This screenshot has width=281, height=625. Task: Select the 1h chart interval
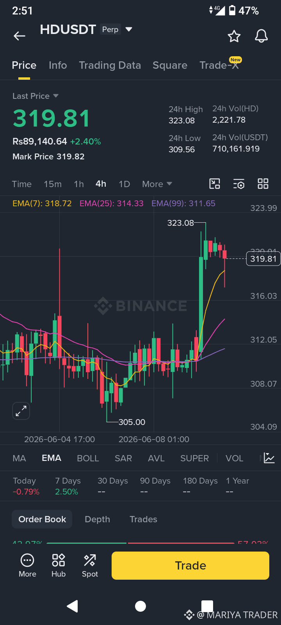[79, 184]
